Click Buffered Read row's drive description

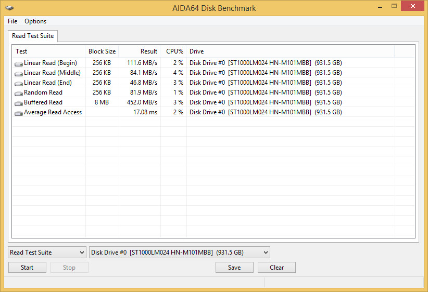coord(266,102)
